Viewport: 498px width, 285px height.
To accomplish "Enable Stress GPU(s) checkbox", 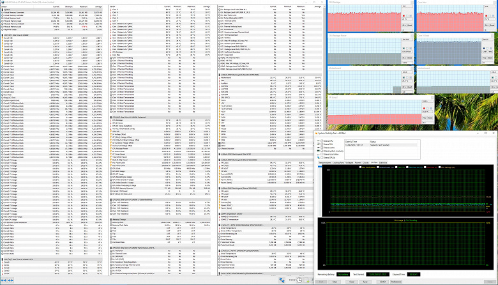I will 322,158.
